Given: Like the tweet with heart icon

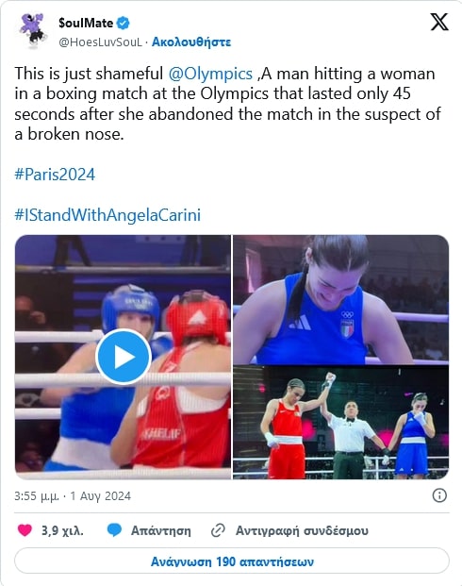Looking at the screenshot, I should (x=25, y=530).
